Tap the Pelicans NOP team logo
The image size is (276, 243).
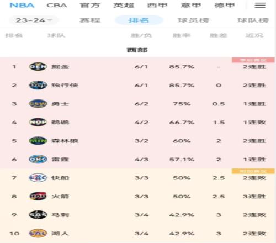(38, 122)
